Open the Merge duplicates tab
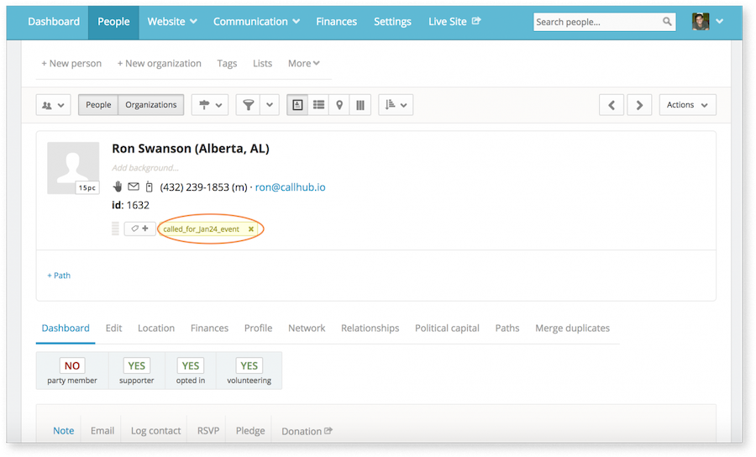Screen dimensions: 756x457 (x=572, y=328)
